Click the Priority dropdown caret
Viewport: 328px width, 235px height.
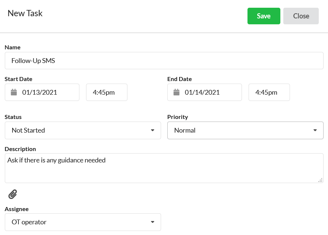coord(315,130)
